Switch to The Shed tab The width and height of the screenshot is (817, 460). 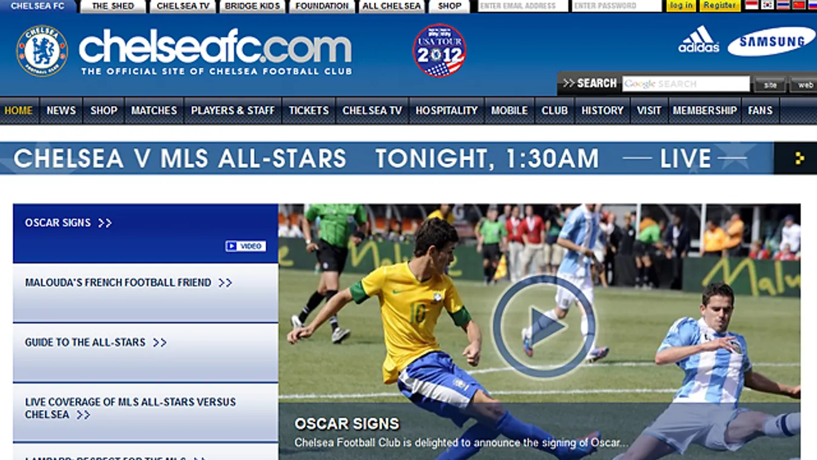click(x=113, y=6)
